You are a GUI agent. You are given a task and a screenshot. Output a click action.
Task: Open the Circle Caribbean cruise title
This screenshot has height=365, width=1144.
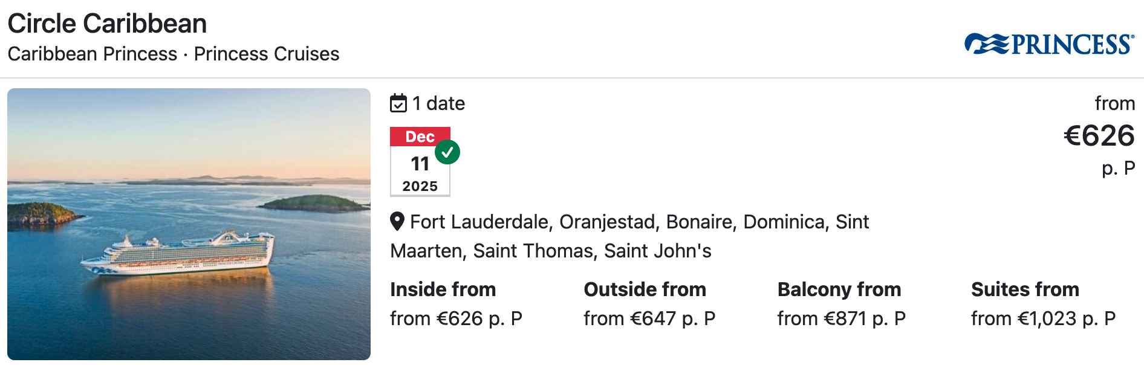[107, 24]
